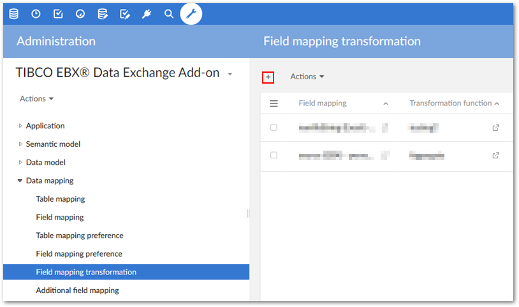This screenshot has height=307, width=519.
Task: Open sidebar Actions dropdown
Action: [36, 99]
